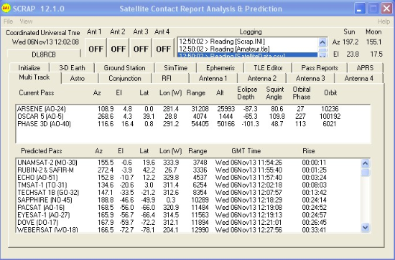Open the SimTime tab
Image resolution: width=395 pixels, height=260 pixels.
tap(175, 68)
